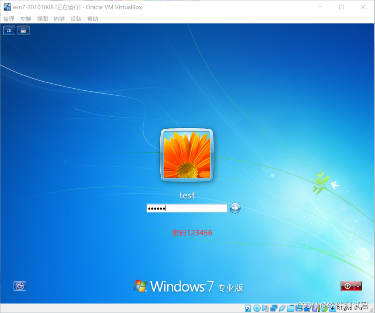This screenshot has width=375, height=313.
Task: Select the test user flower picture
Action: 187,155
